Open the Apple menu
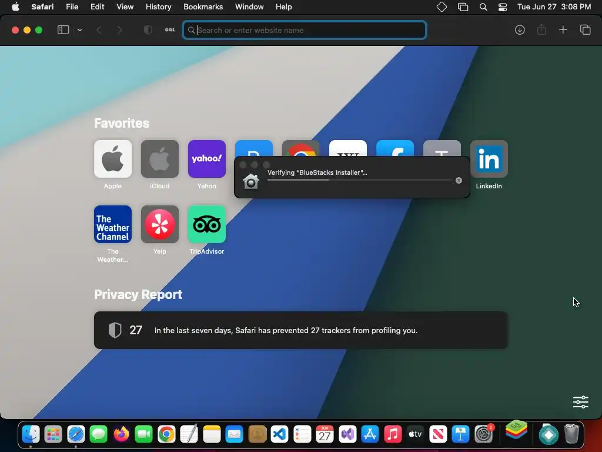This screenshot has width=602, height=452. click(15, 7)
